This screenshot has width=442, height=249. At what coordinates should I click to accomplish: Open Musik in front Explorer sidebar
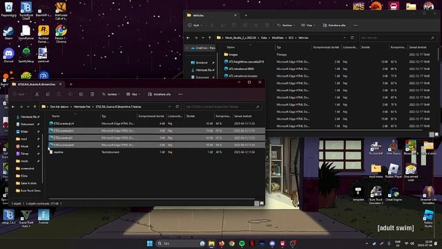click(x=25, y=146)
